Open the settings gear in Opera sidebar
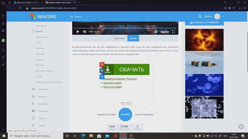The width and height of the screenshot is (248, 139). [3, 64]
